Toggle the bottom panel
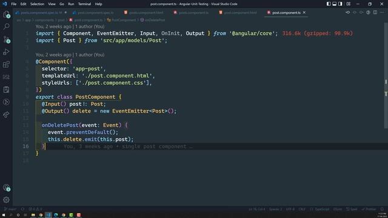Screen dimensions: 388x218 [x=335, y=4]
